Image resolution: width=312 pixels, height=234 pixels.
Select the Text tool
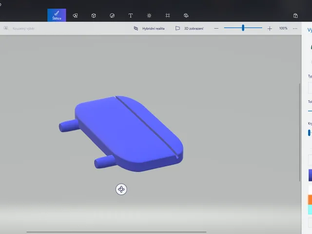[x=131, y=16]
